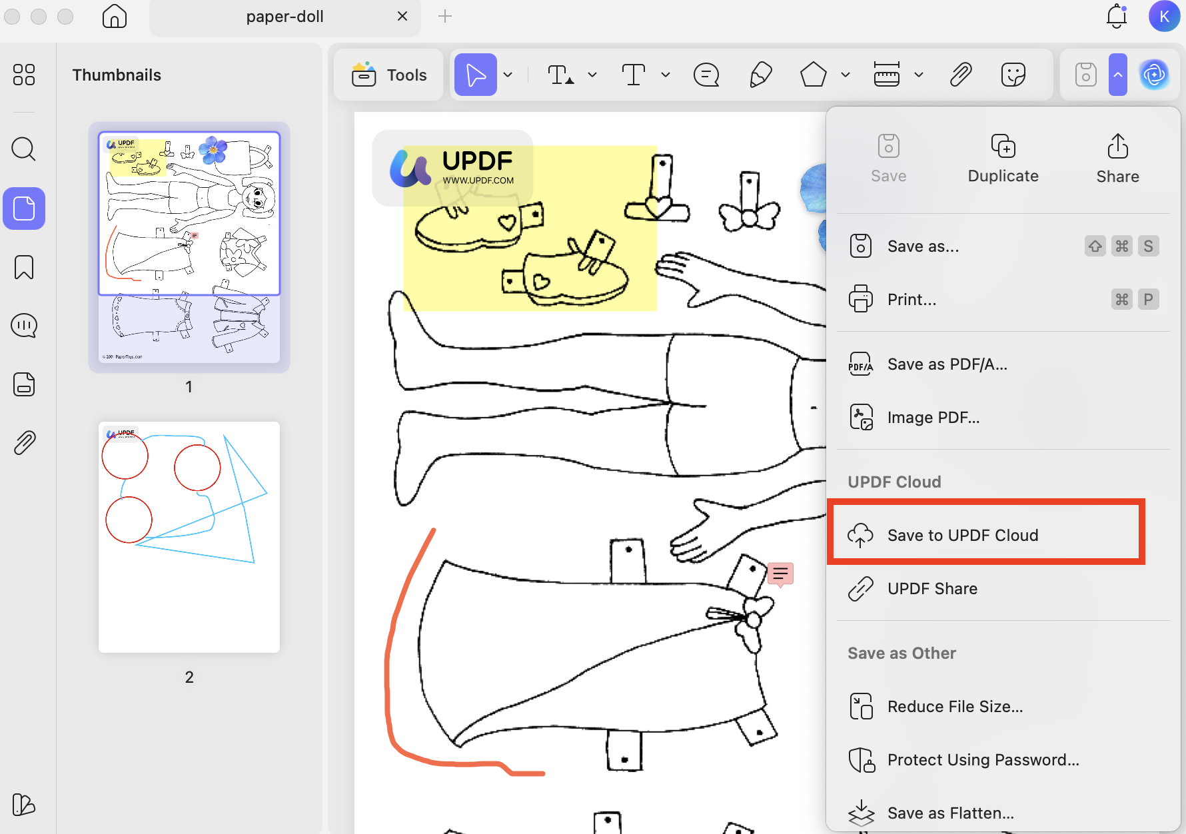Image resolution: width=1186 pixels, height=834 pixels.
Task: Pick the pencil markup tool
Action: pos(760,75)
